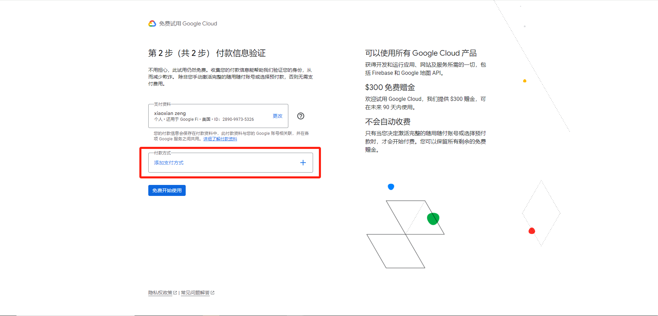
Task: Click the heading 可以使用所有 Google Cloud 产品
Action: click(x=421, y=53)
